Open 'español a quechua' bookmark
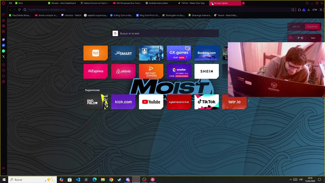This screenshot has height=183, width=325. pyautogui.click(x=96, y=15)
